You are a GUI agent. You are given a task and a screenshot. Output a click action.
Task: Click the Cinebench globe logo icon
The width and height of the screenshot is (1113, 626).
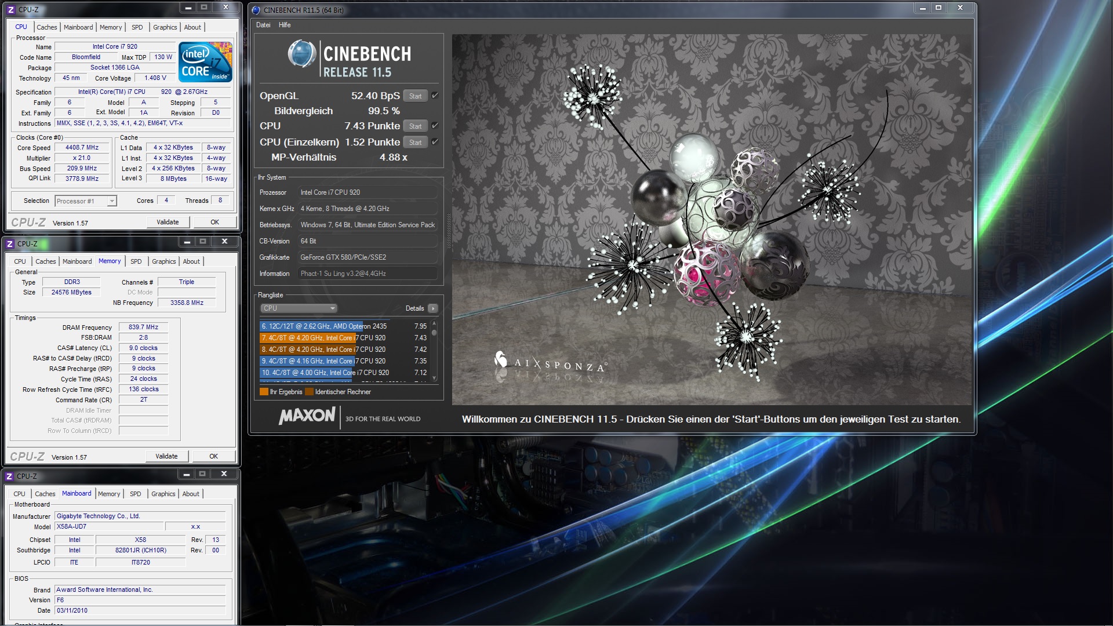301,54
